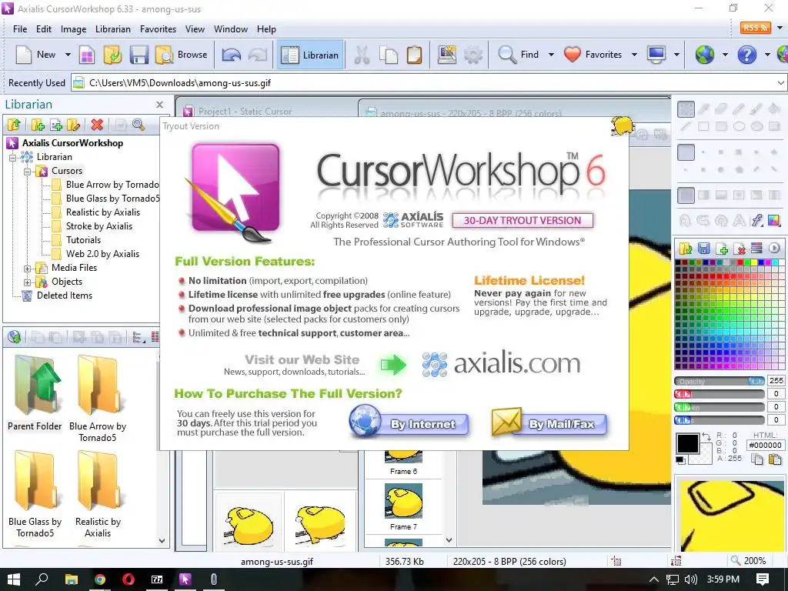This screenshot has width=788, height=591.
Task: Open the New button dropdown arrow
Action: tap(68, 55)
